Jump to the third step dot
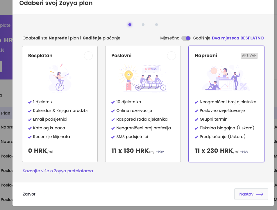 coord(156,25)
